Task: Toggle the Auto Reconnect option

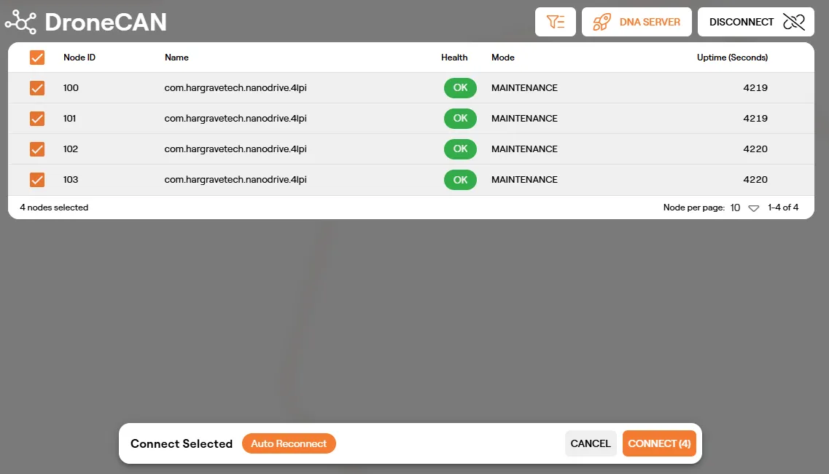Action: pyautogui.click(x=289, y=443)
